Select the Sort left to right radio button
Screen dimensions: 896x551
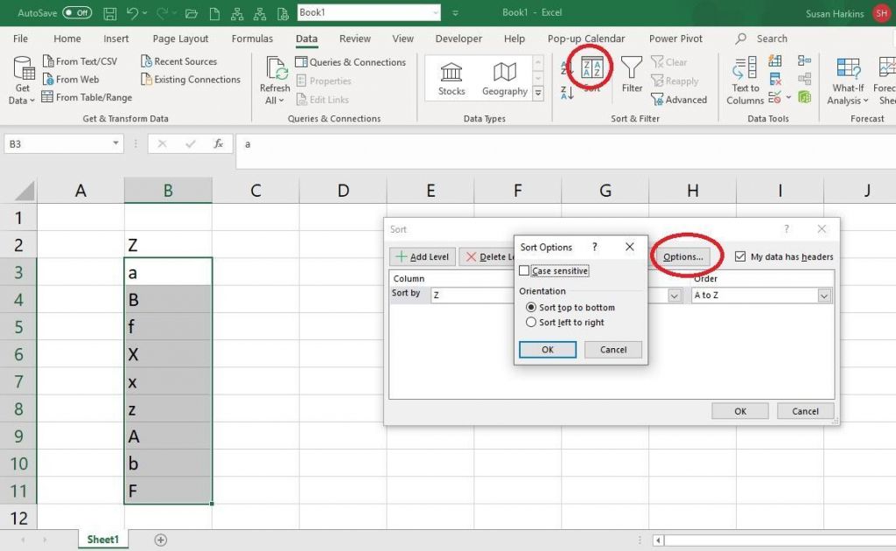[x=532, y=322]
